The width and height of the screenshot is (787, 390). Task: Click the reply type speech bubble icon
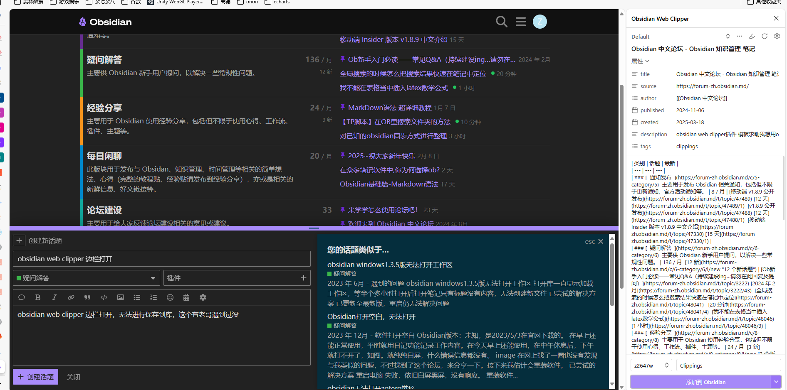tap(22, 297)
